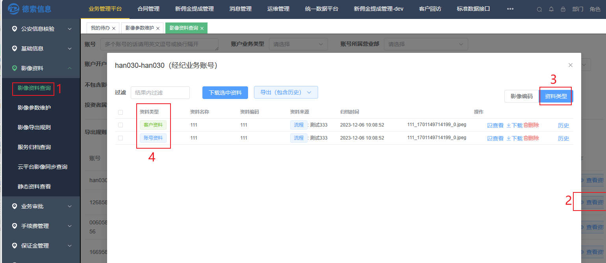
Task: Click the 账号 textarea input
Action: coord(159,44)
